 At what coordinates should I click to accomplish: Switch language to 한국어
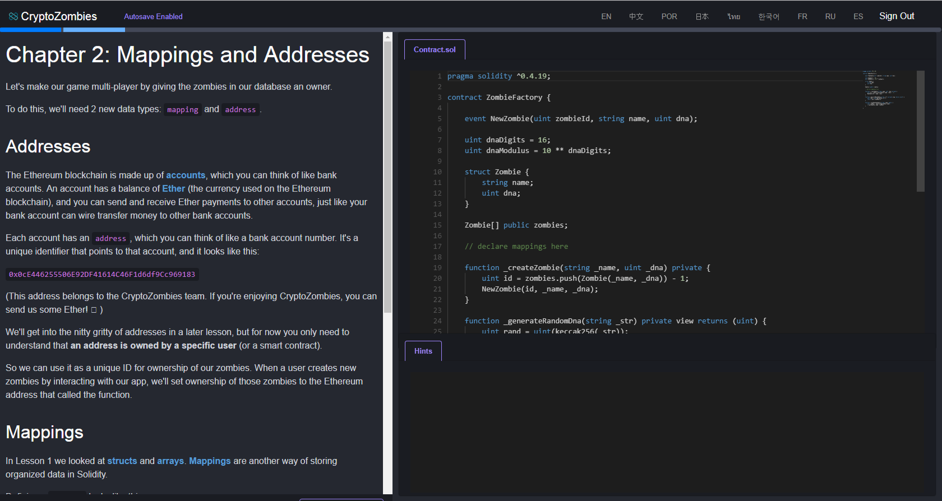(x=769, y=17)
